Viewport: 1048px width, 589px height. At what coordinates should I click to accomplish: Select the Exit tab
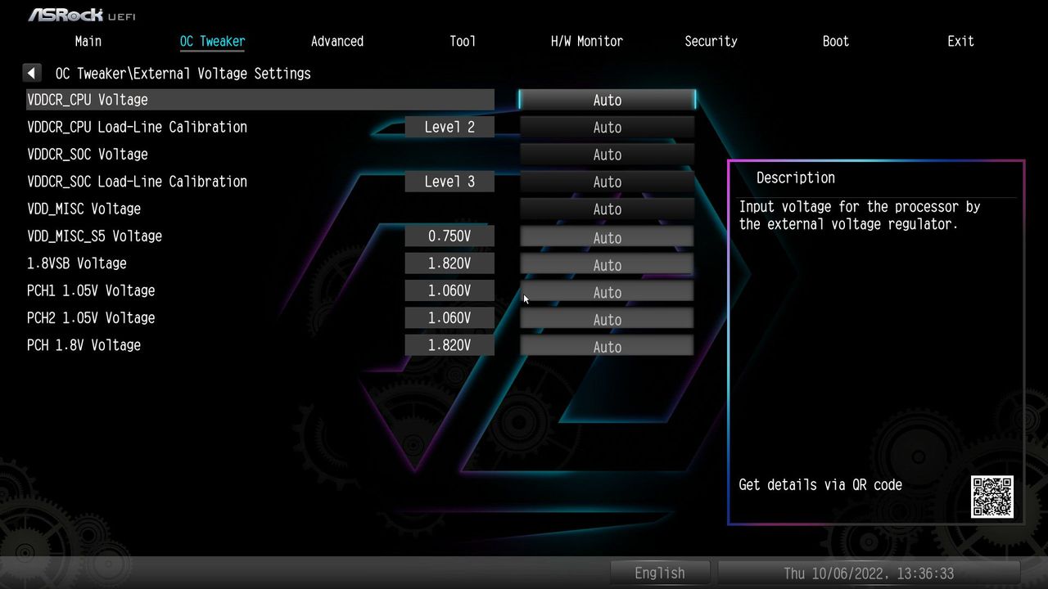(960, 41)
